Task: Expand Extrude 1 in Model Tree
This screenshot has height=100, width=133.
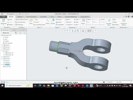Action: point(2,45)
